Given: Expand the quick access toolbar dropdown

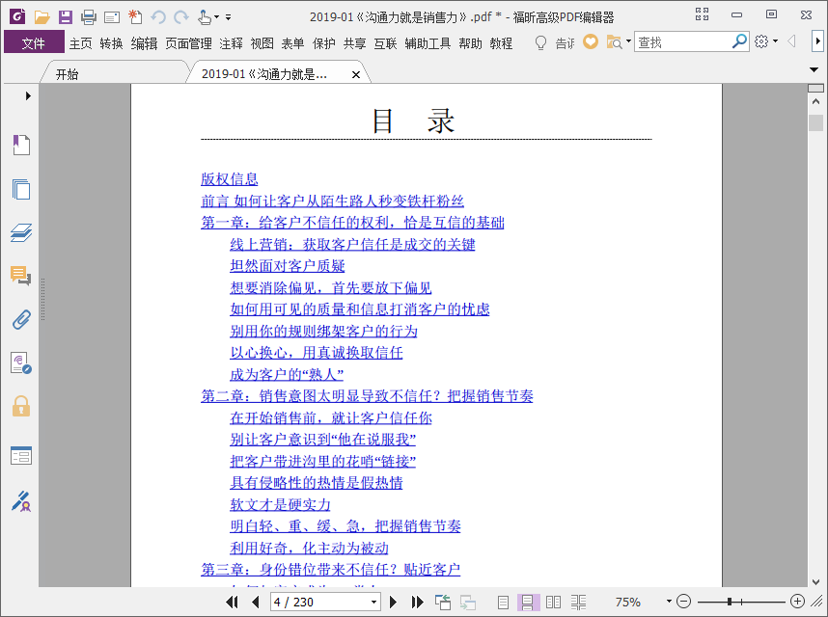Looking at the screenshot, I should pos(228,17).
